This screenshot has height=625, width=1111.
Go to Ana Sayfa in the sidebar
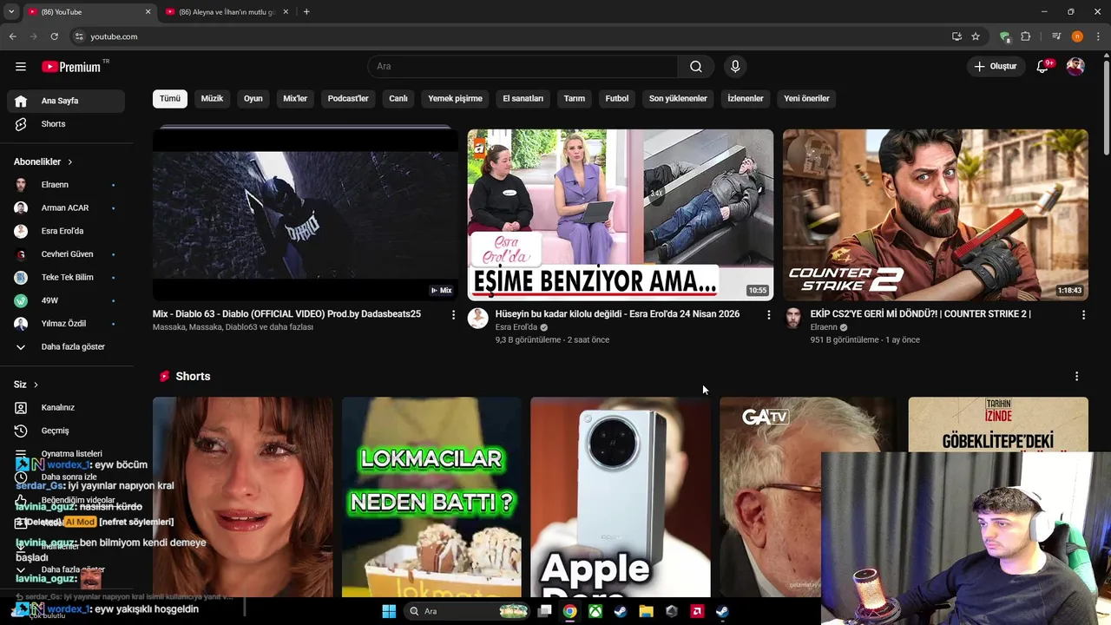pyautogui.click(x=66, y=101)
